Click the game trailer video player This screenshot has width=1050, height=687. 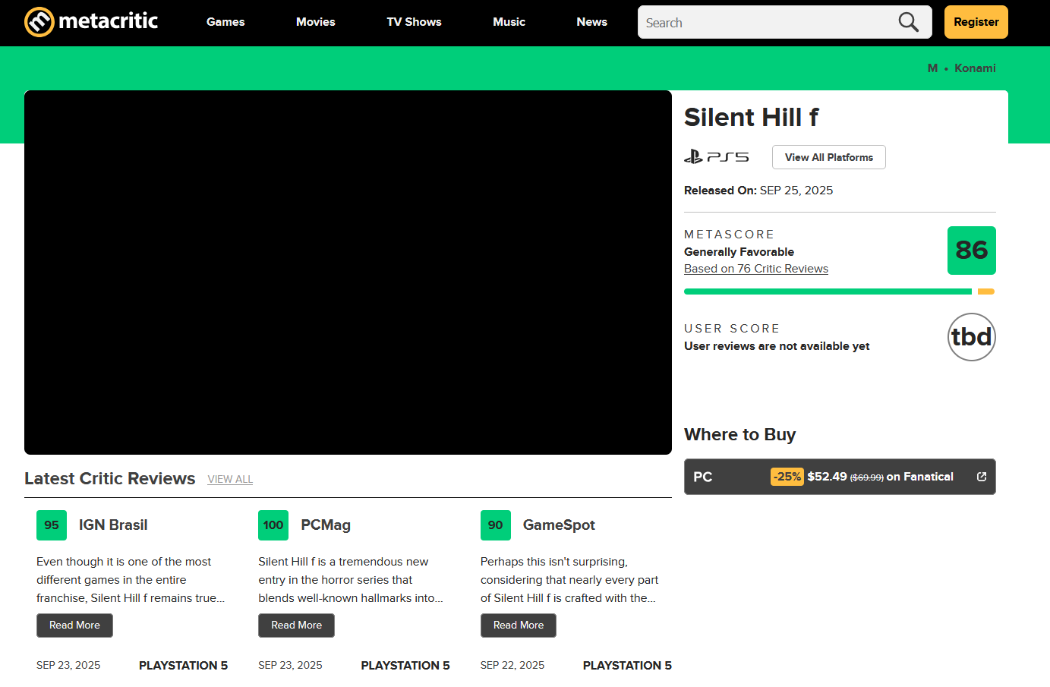(348, 273)
